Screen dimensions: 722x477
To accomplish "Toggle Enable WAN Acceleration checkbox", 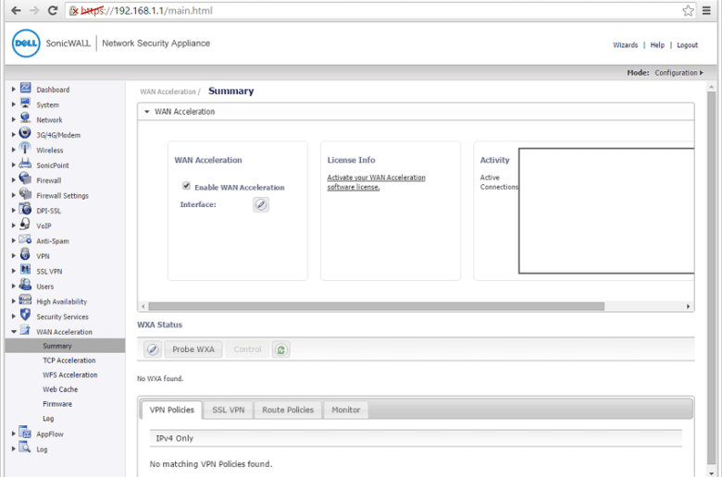I will tap(186, 186).
